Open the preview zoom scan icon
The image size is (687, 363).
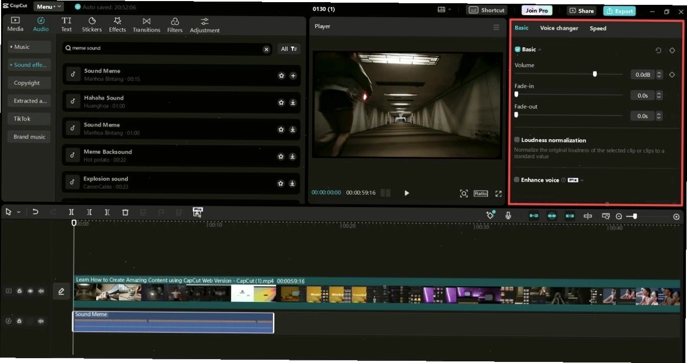click(464, 193)
